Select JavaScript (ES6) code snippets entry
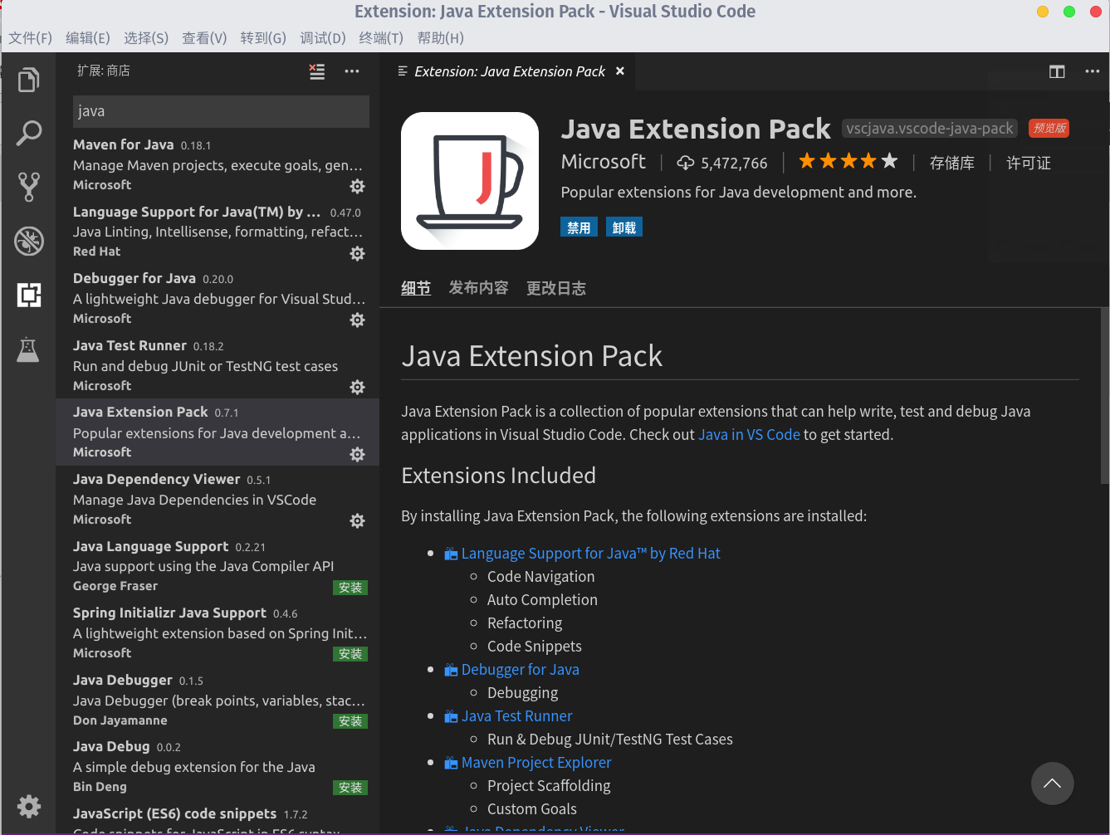The width and height of the screenshot is (1110, 835). (x=218, y=818)
